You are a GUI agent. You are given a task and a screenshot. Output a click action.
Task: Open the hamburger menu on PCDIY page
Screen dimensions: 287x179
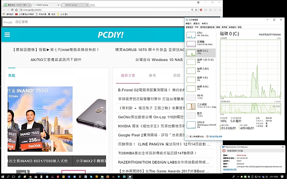pyautogui.click(x=7, y=35)
